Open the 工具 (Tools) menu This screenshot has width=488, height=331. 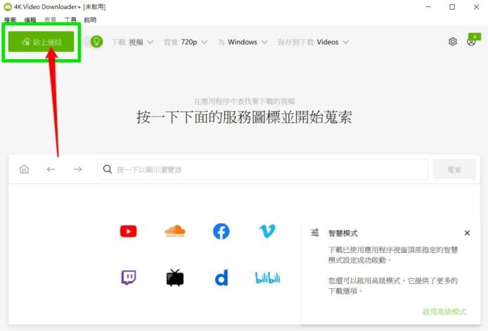[70, 20]
